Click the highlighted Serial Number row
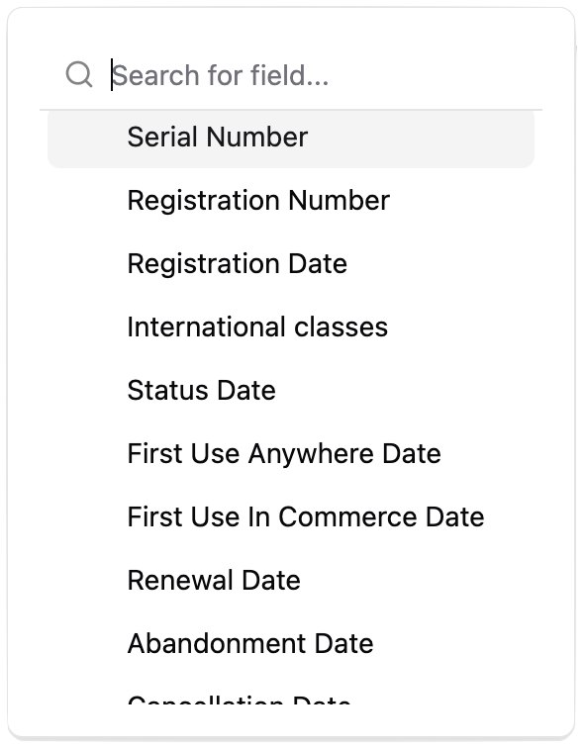586x748 pixels. point(291,138)
